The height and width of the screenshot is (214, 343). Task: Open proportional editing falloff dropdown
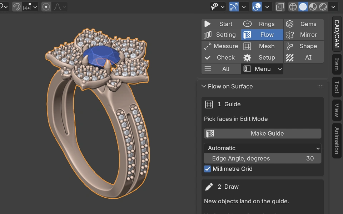[x=60, y=7]
